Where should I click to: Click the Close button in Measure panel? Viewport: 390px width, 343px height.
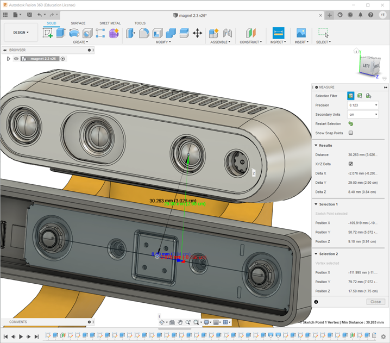(375, 302)
